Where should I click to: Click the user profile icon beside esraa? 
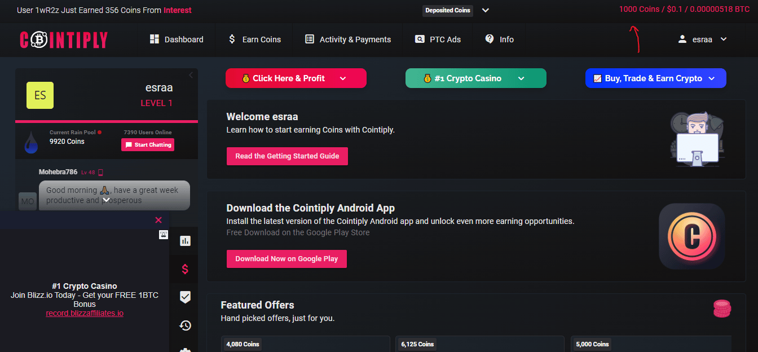682,39
